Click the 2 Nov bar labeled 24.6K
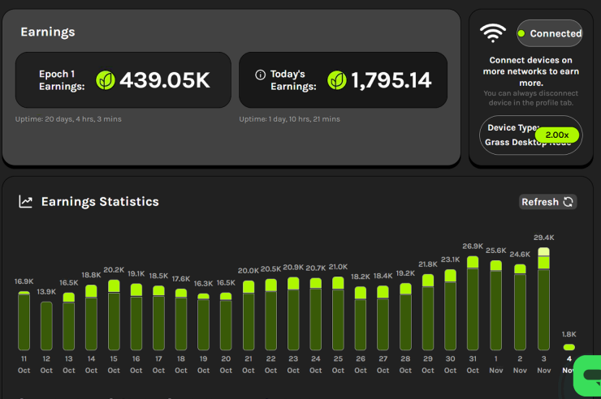The height and width of the screenshot is (399, 601). (520, 307)
